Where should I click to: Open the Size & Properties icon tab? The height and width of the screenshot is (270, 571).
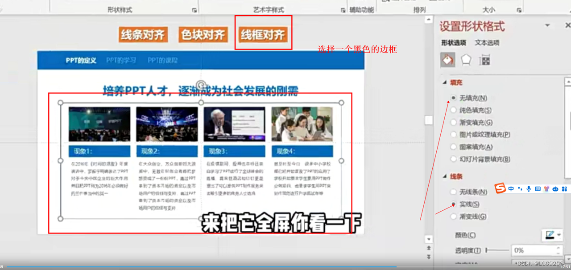coord(484,60)
